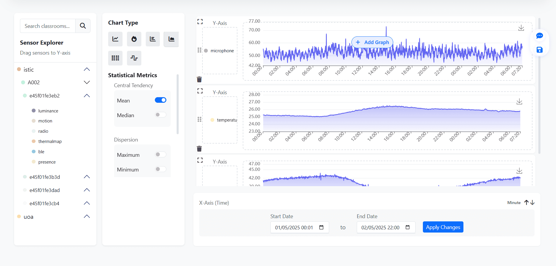Download the temperature chart

[519, 102]
